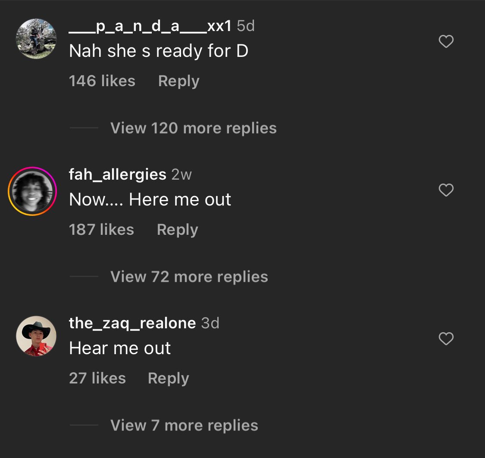Like the "Nah she s ready for D" comment
485x458 pixels.
click(446, 41)
